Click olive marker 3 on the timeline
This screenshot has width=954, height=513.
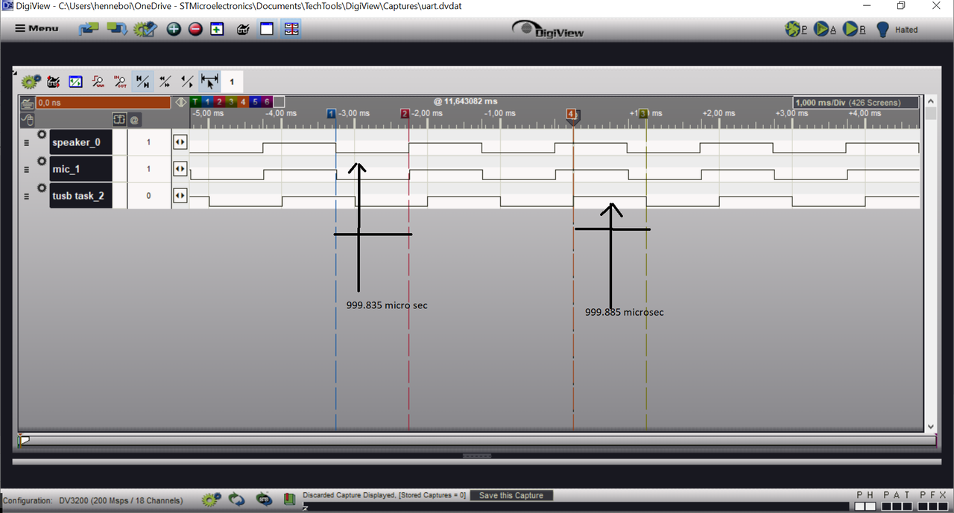coord(643,114)
